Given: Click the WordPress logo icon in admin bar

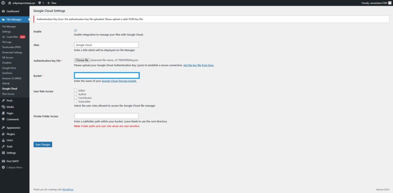Looking at the screenshot, I should tap(3, 3).
